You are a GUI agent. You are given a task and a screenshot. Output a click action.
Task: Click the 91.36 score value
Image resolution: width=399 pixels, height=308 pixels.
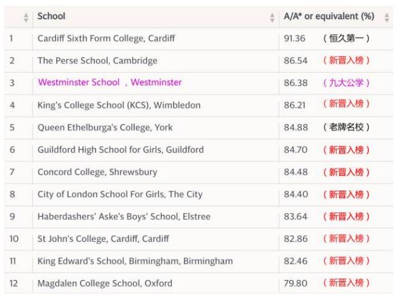point(294,38)
